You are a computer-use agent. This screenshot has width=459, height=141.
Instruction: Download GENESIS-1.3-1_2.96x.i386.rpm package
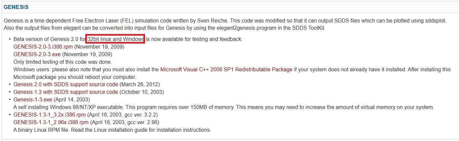click(51, 123)
